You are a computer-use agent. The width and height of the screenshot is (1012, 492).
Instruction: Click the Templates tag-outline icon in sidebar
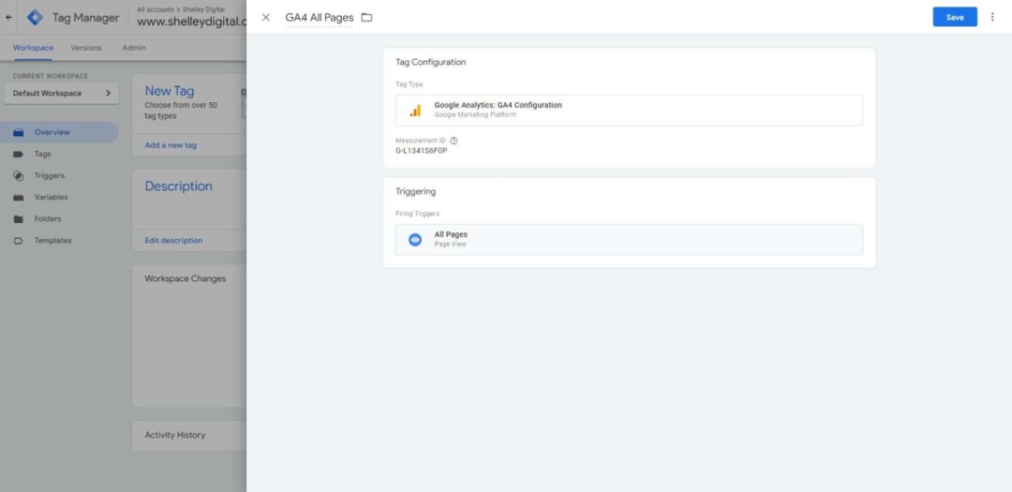(19, 241)
